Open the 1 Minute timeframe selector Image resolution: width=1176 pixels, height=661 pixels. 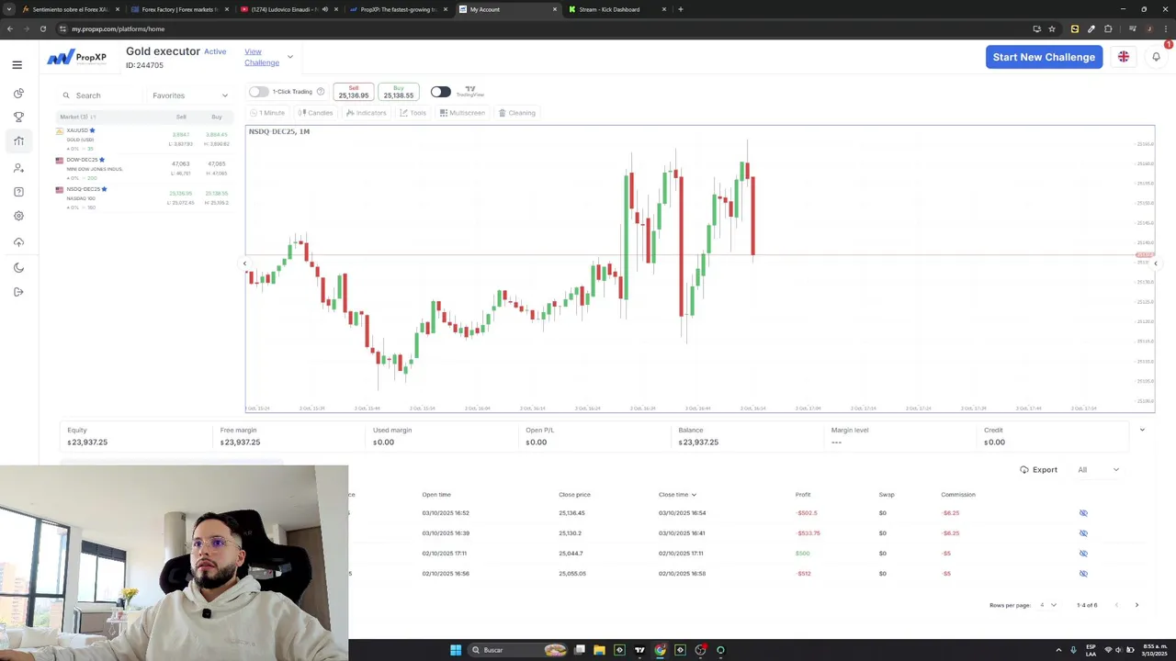267,113
